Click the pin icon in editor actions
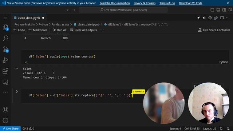This screenshot has width=233, height=131. (198, 18)
